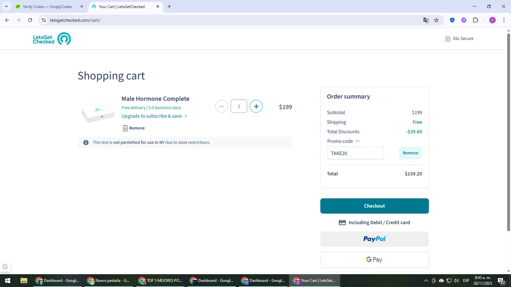Switch to TOP 5 MEJORES taskbar window
The width and height of the screenshot is (511, 287).
[160, 281]
